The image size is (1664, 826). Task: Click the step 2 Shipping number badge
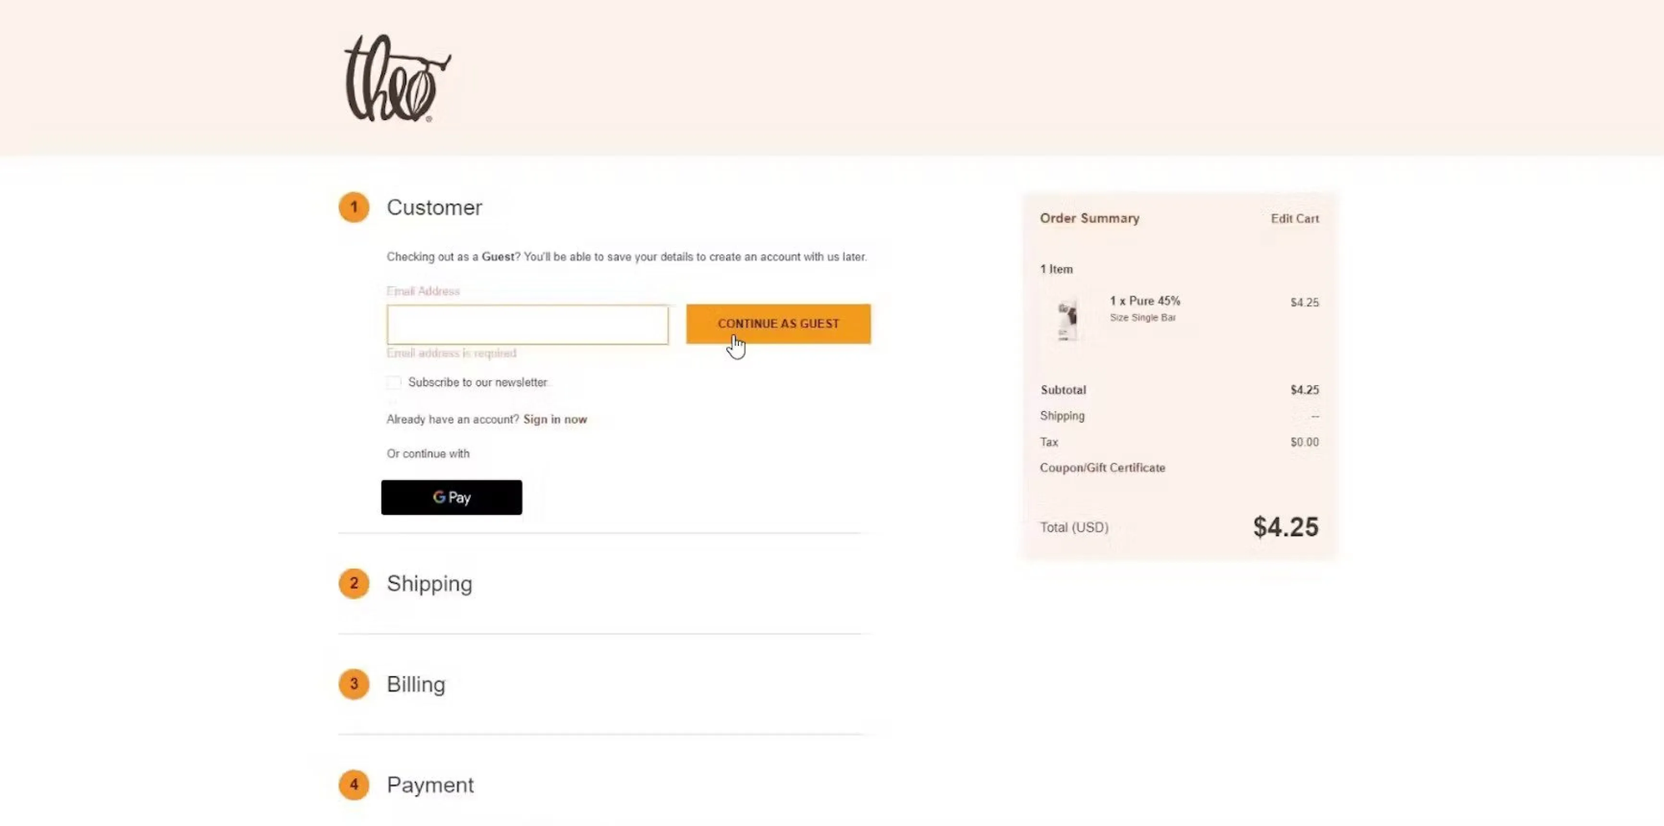(354, 583)
